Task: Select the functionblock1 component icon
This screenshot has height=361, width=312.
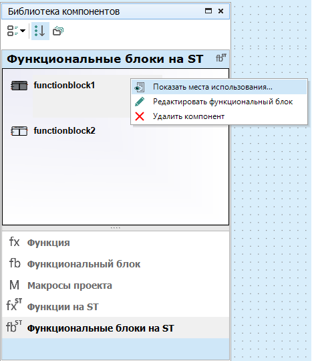Action: pyautogui.click(x=19, y=86)
